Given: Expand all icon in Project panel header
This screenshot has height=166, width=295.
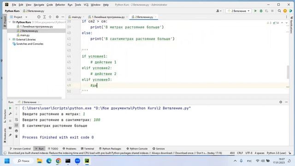Looking at the screenshot, I should 44,17.
